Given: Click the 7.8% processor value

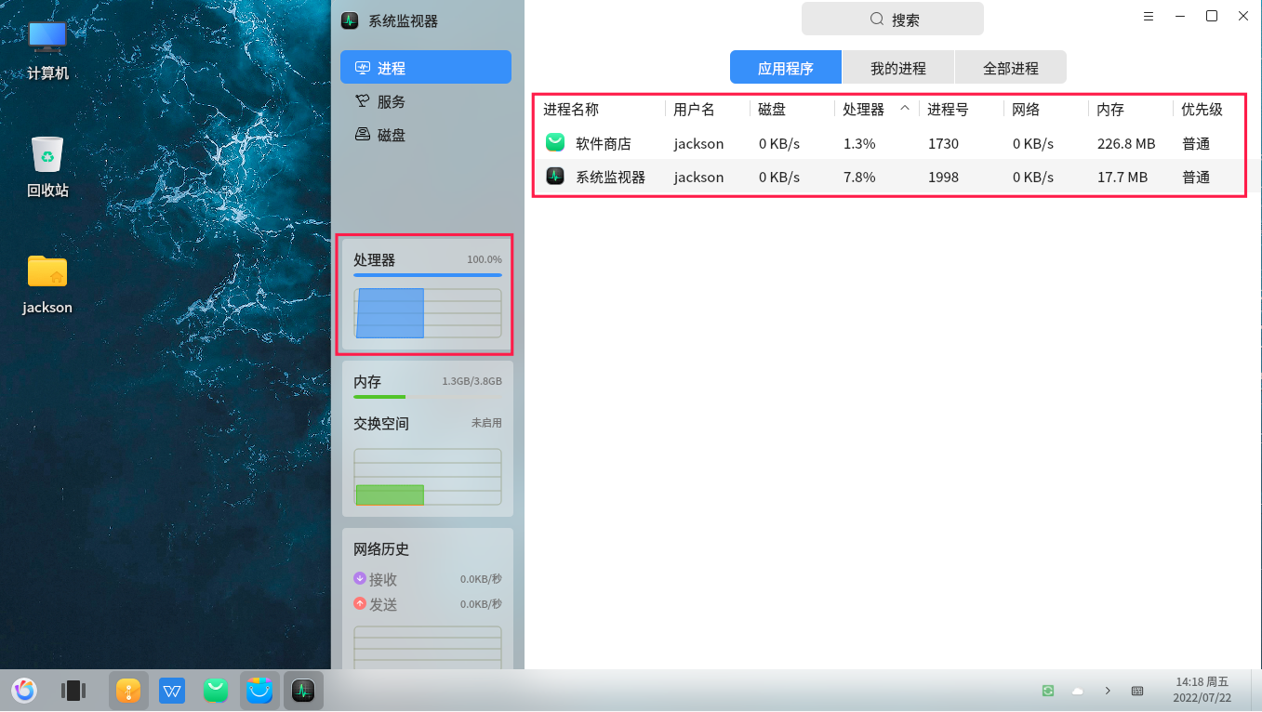Looking at the screenshot, I should (859, 177).
